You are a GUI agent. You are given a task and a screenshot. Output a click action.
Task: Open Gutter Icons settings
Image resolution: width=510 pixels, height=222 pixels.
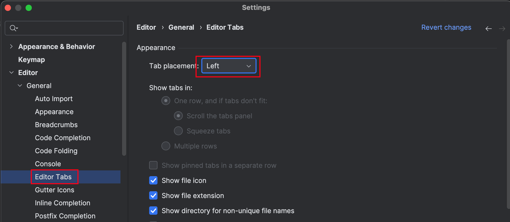[54, 190]
